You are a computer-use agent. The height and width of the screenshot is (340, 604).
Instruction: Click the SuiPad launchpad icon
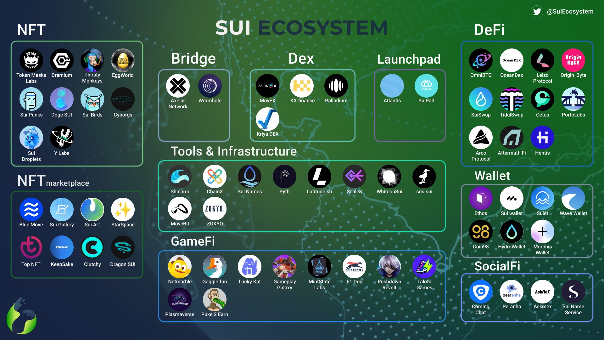click(426, 86)
